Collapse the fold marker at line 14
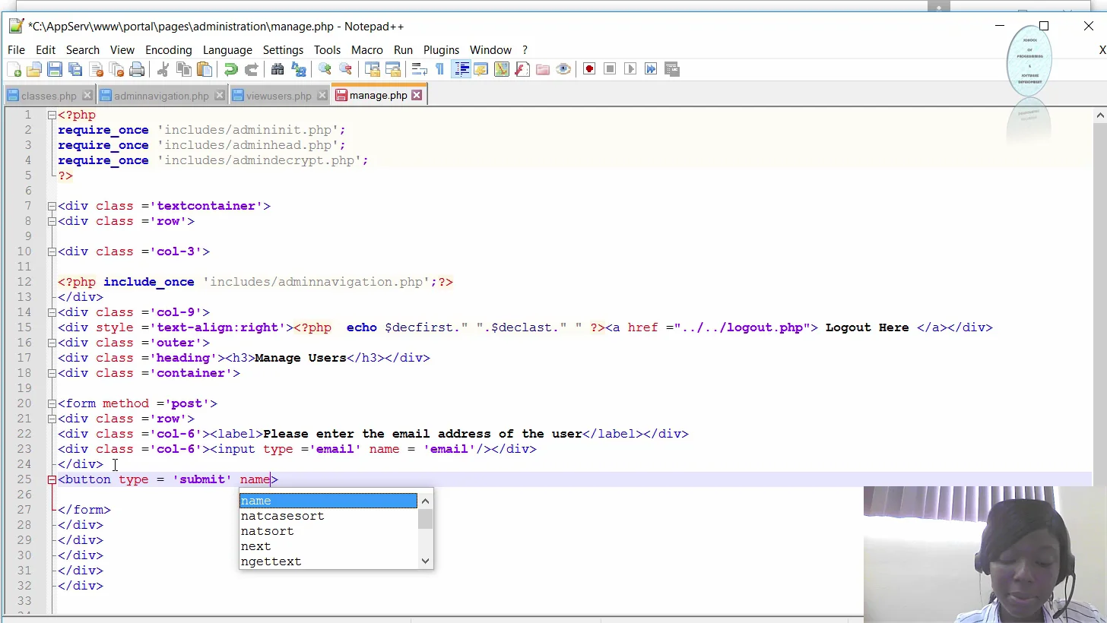This screenshot has width=1107, height=623. tap(52, 312)
